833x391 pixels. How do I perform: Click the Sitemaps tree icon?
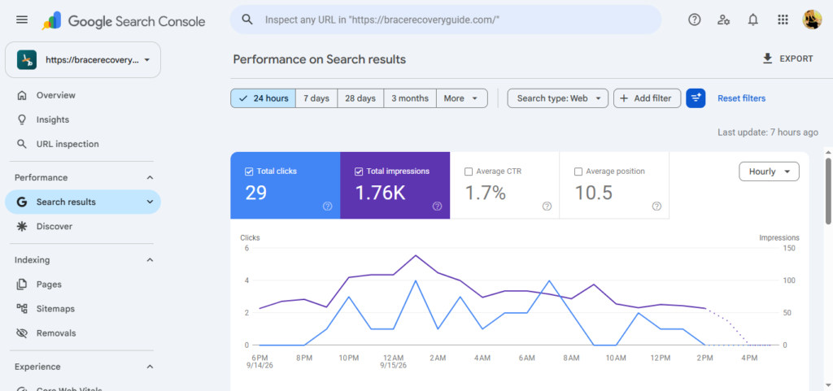(x=22, y=309)
